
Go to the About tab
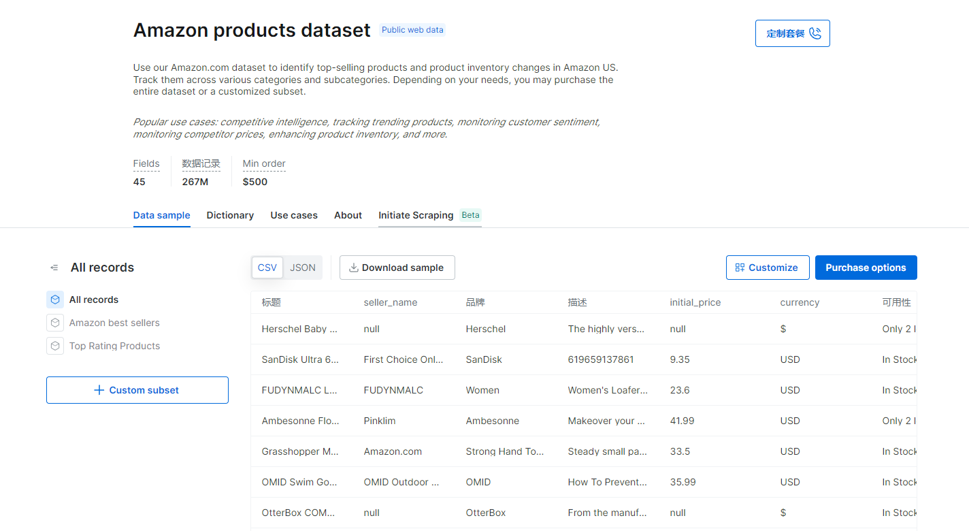click(x=348, y=215)
